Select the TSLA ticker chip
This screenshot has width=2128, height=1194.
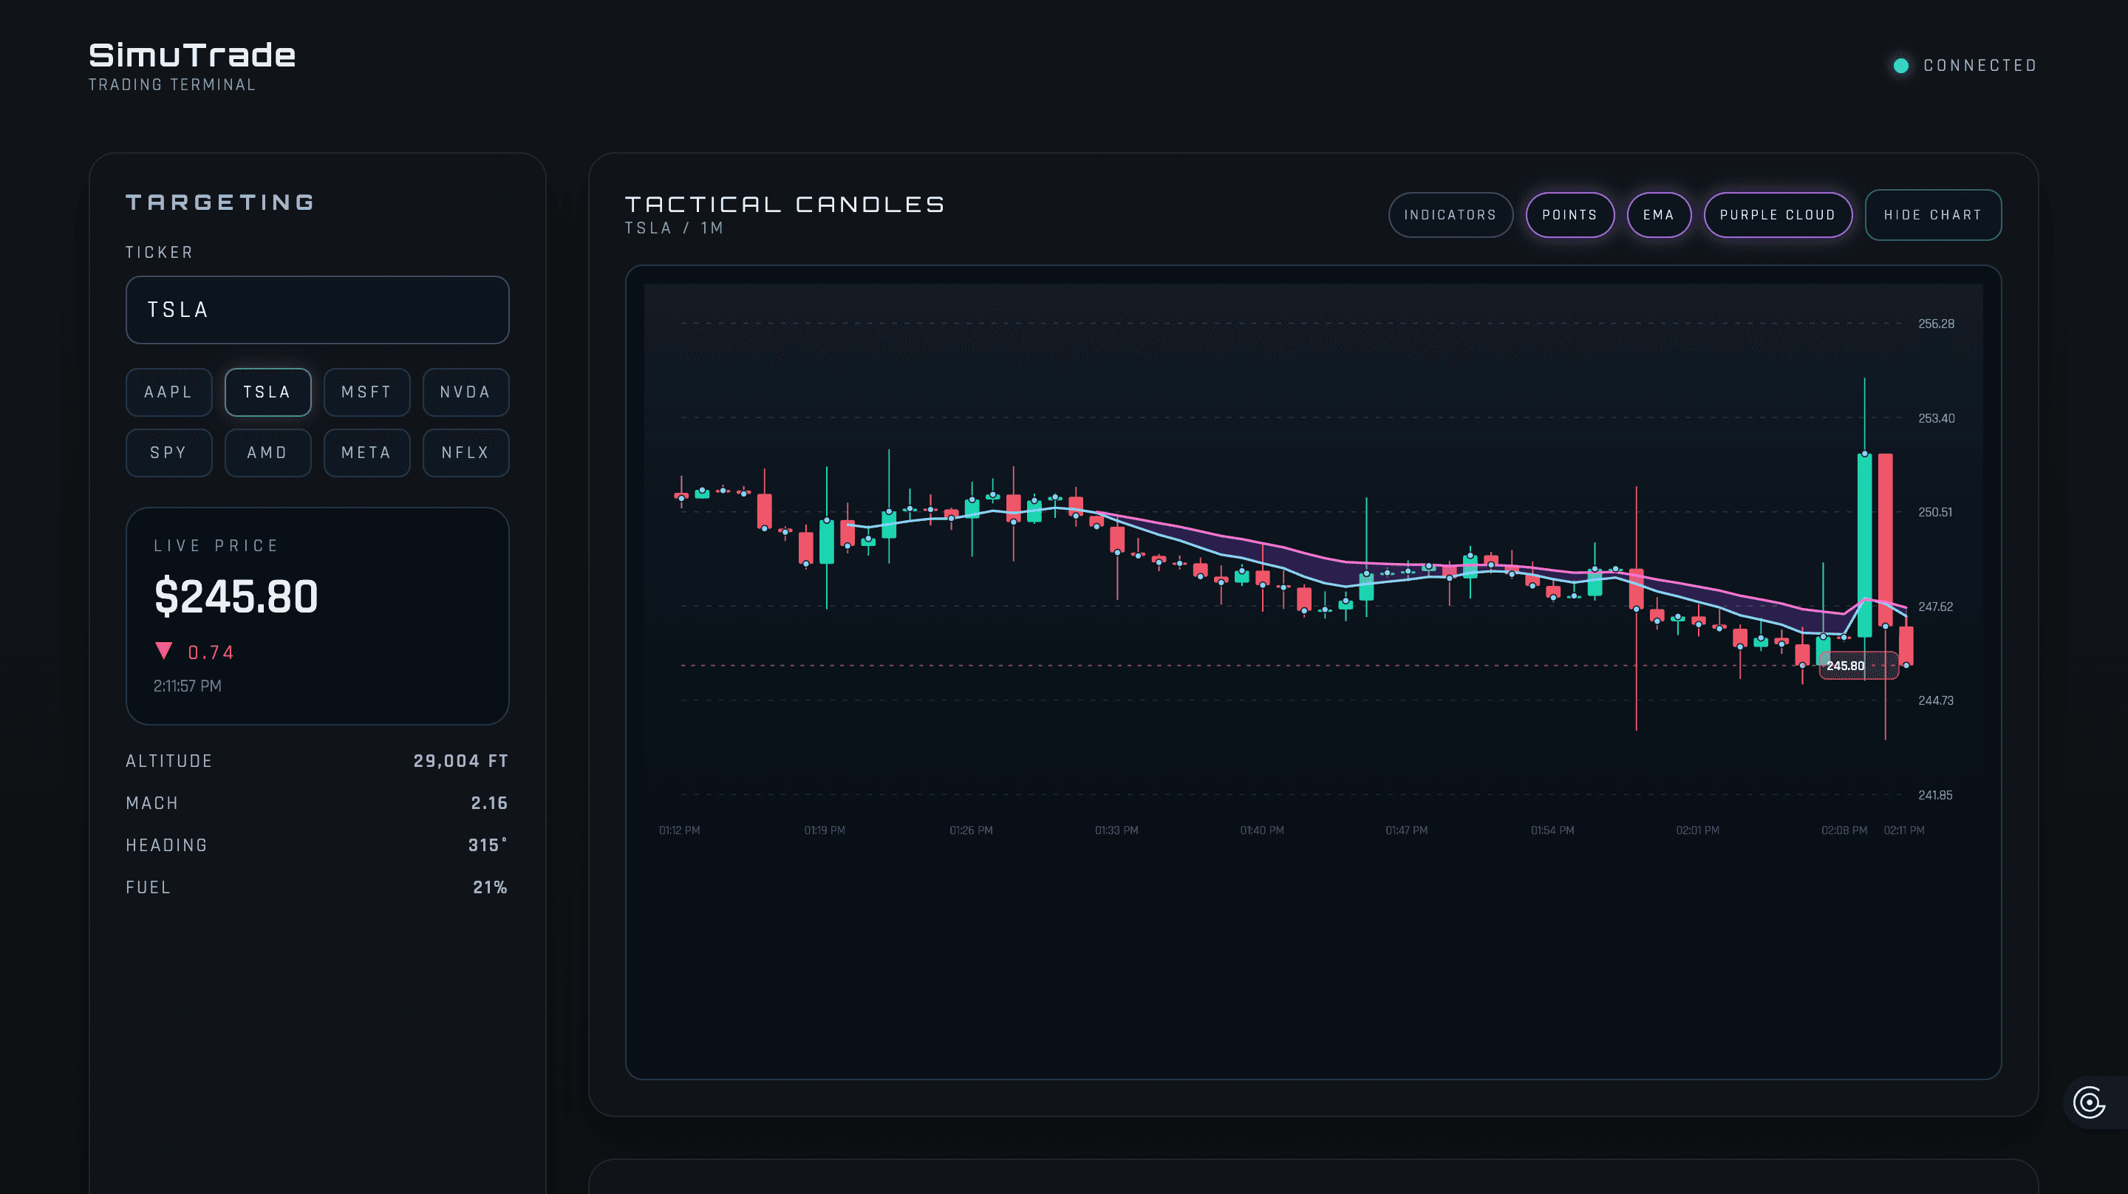point(267,392)
